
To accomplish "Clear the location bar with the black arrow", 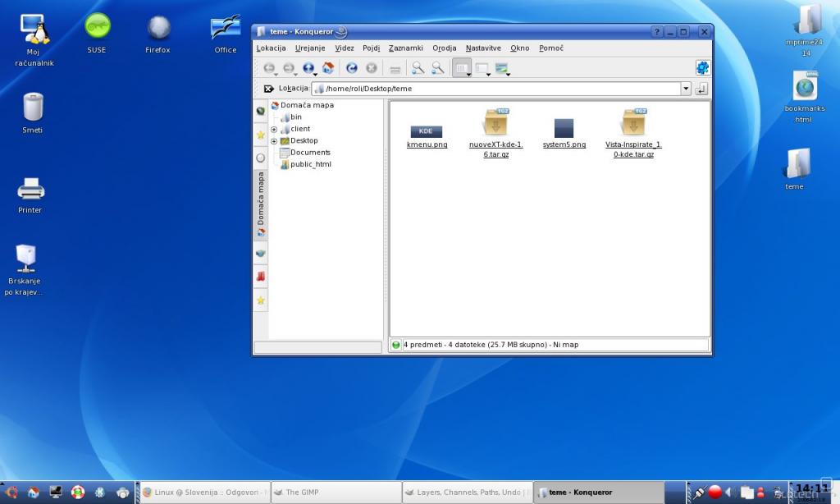I will coord(268,89).
